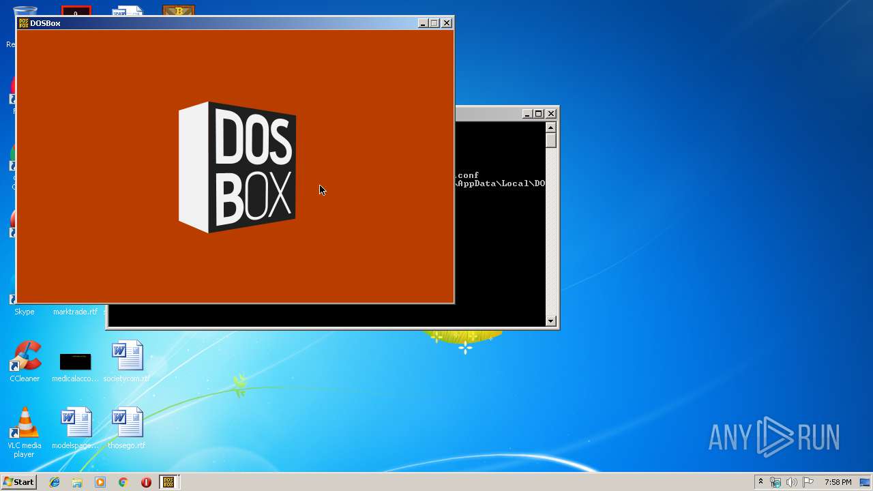Click the console vertical scrollbar thumb

551,140
